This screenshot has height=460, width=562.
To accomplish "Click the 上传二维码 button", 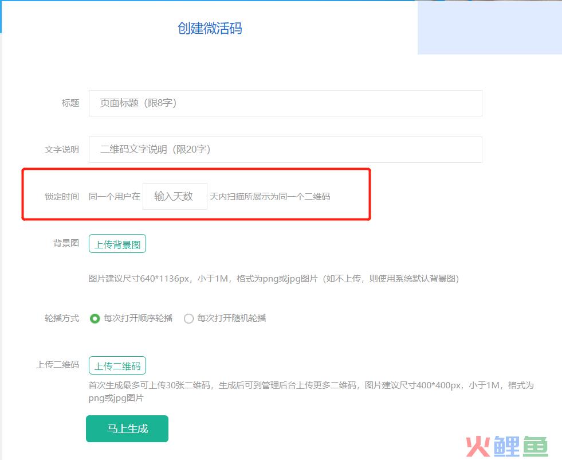I will (117, 365).
